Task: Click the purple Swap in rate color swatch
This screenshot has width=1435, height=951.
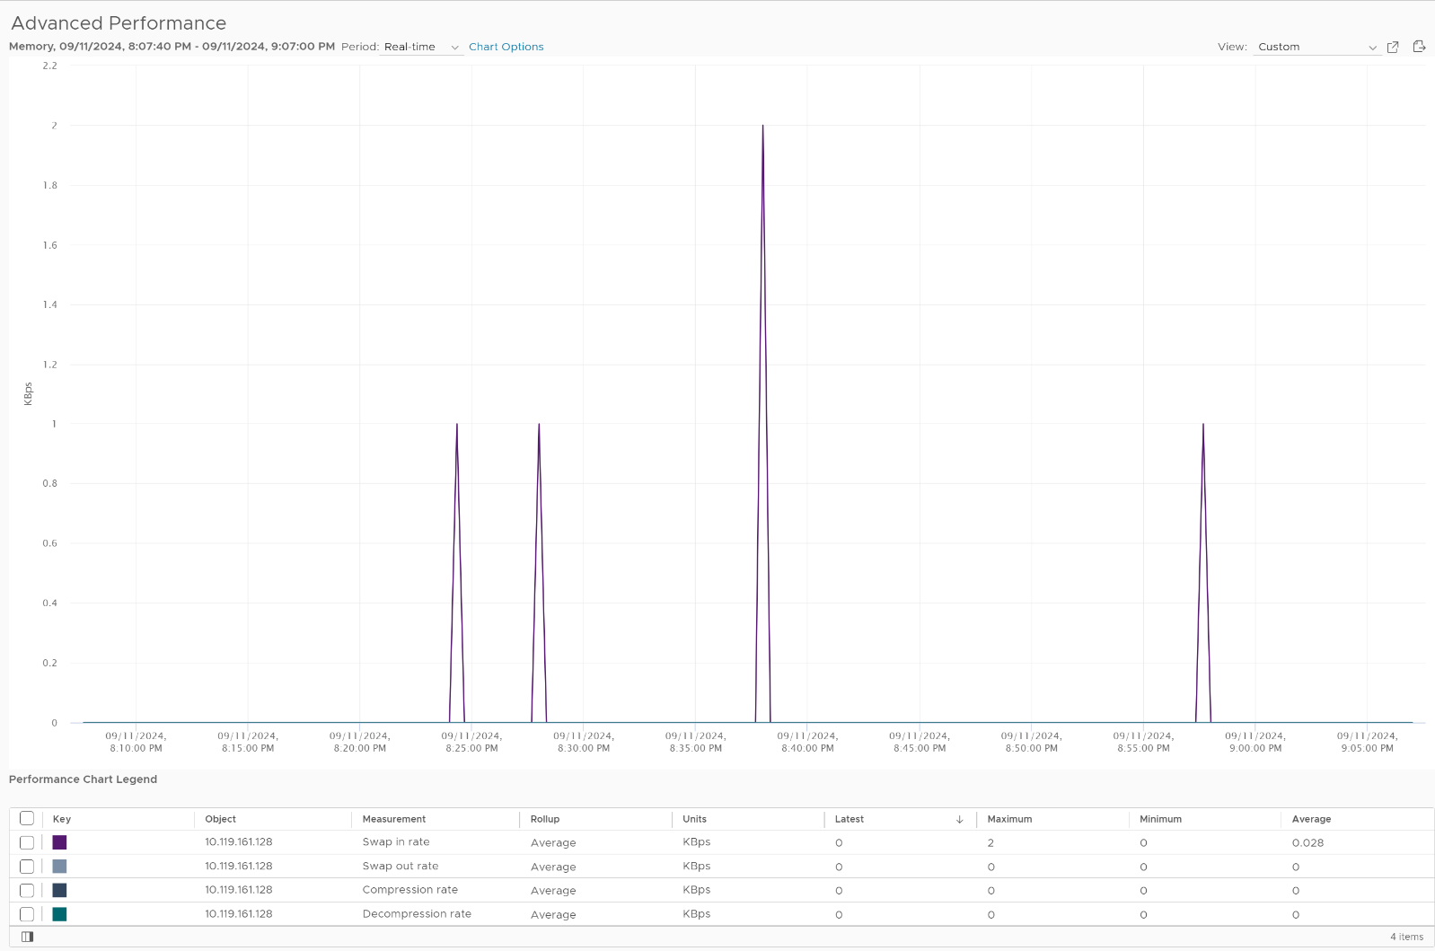Action: tap(59, 842)
